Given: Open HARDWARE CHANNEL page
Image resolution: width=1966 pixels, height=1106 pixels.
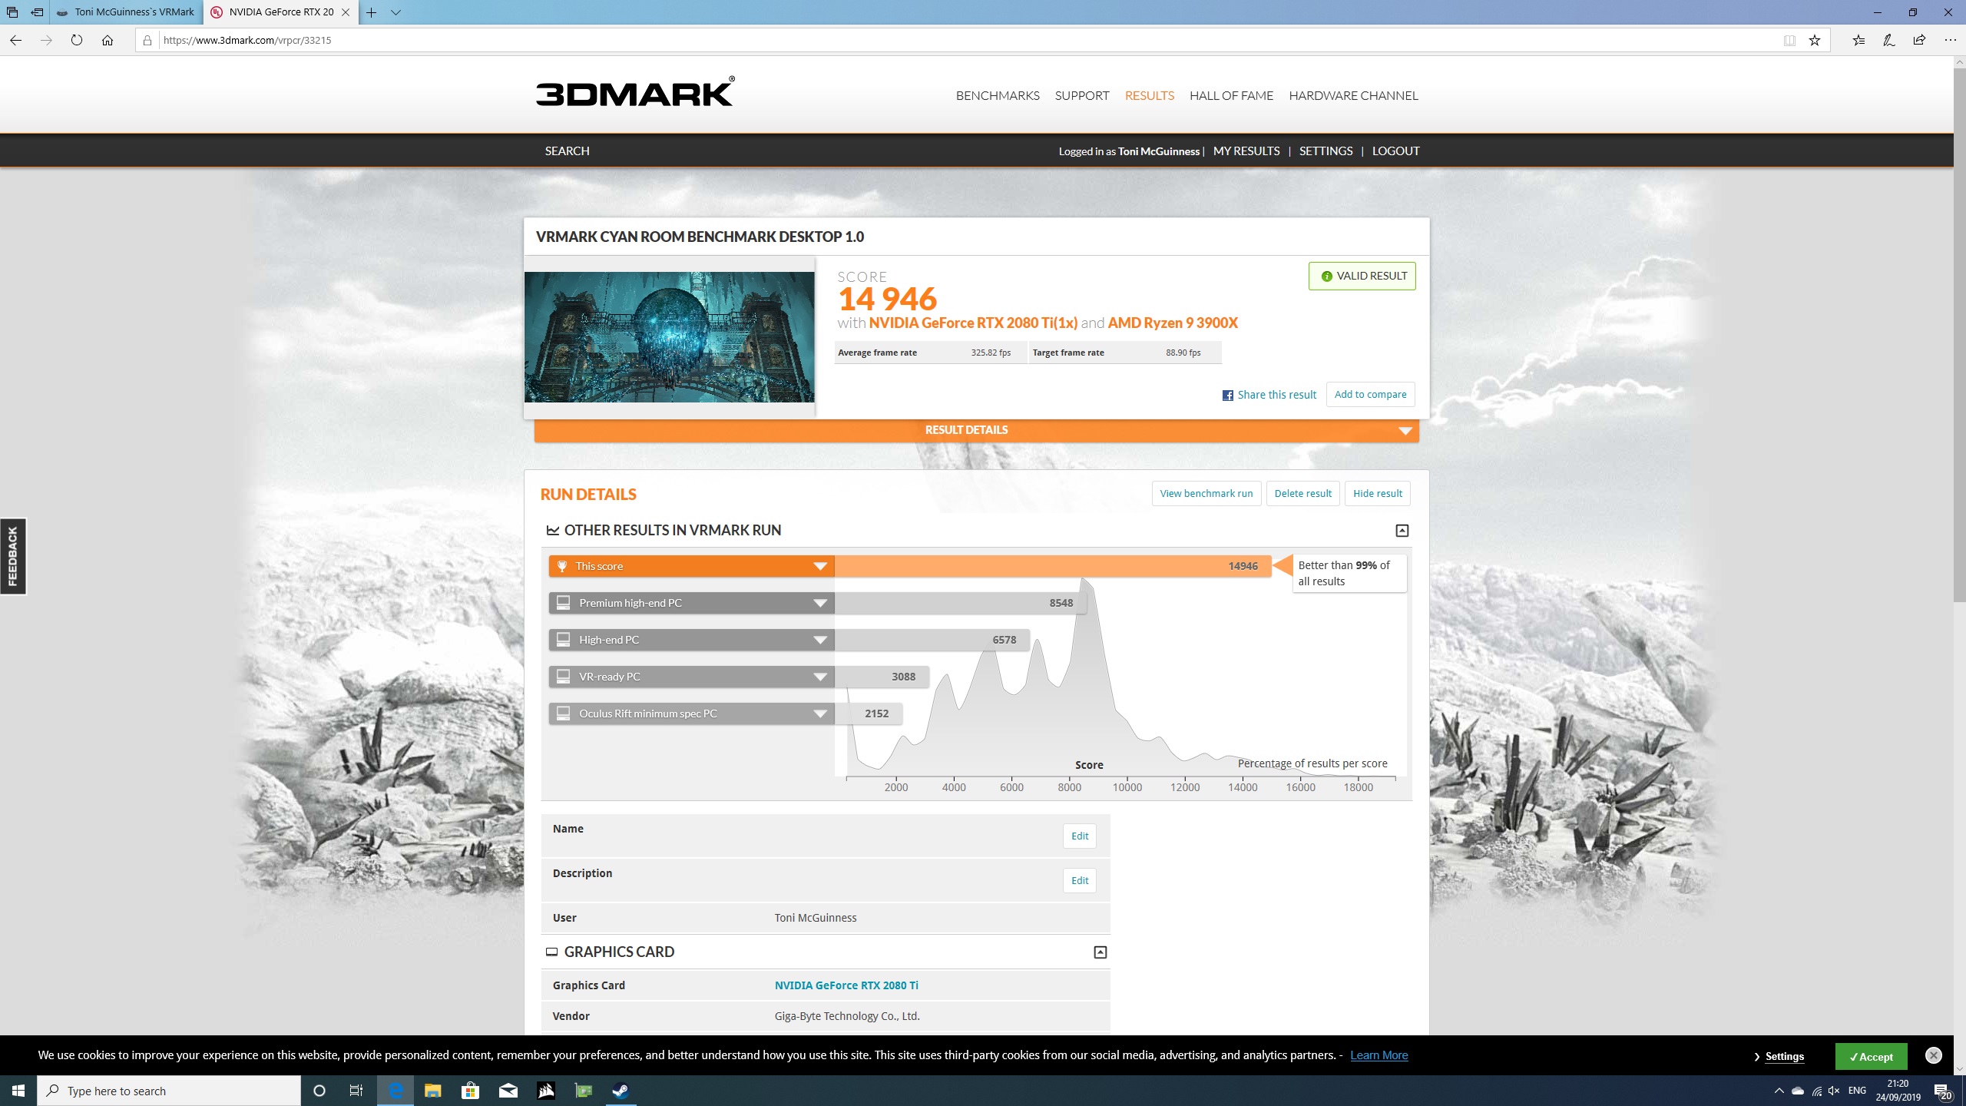Looking at the screenshot, I should [x=1353, y=95].
